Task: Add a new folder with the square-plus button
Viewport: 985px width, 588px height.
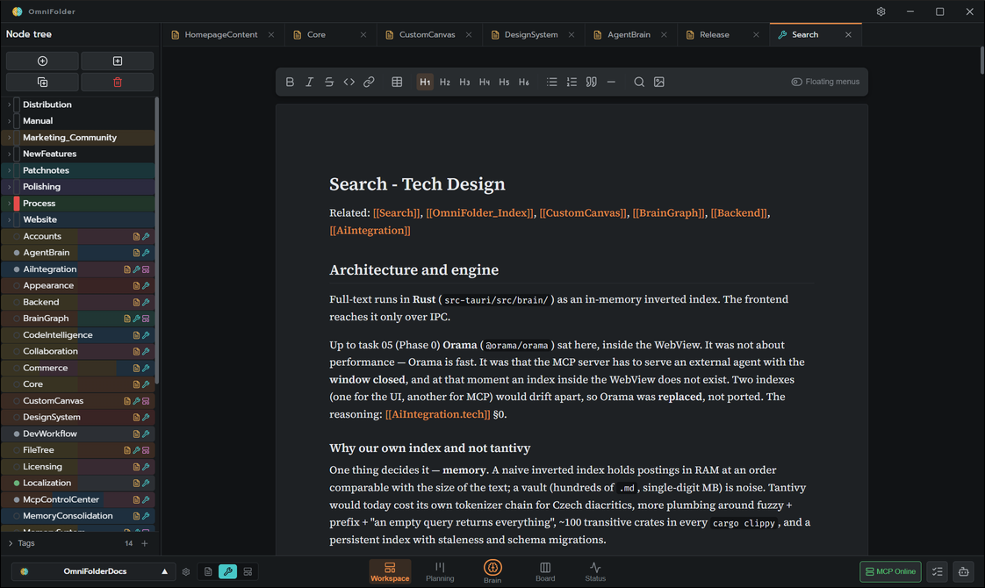Action: click(118, 61)
